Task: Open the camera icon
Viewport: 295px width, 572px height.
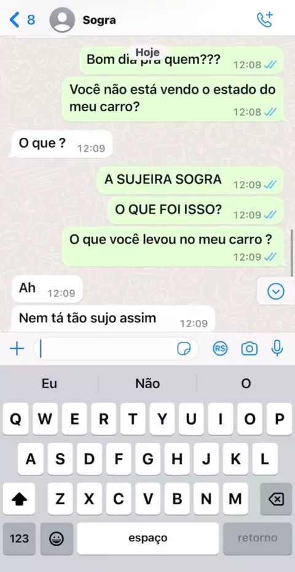Action: point(250,349)
